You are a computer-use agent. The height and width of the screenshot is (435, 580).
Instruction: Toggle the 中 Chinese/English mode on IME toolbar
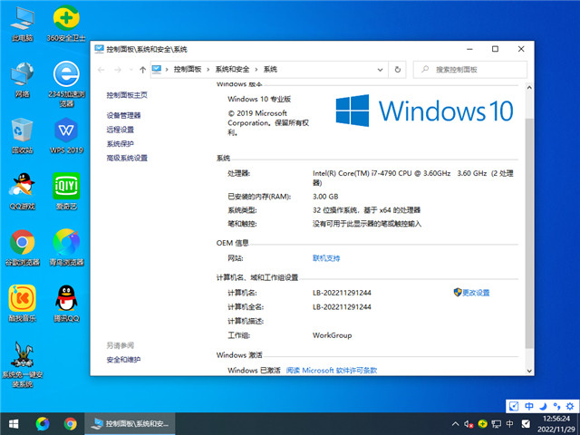click(x=529, y=406)
